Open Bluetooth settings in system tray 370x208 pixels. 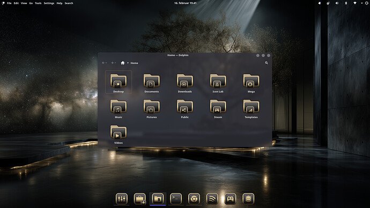click(346, 3)
